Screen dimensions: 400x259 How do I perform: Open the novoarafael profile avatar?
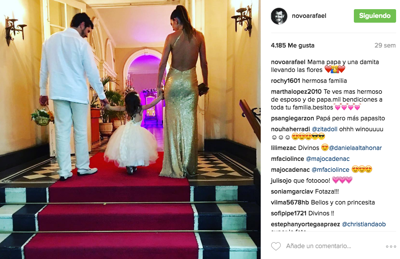[x=279, y=16]
